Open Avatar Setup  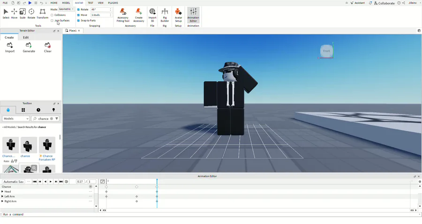[178, 15]
